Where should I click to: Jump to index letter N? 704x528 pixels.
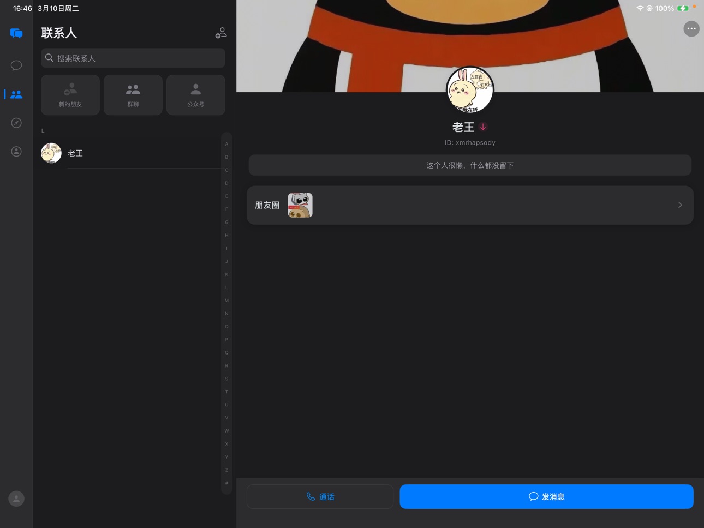point(226,314)
